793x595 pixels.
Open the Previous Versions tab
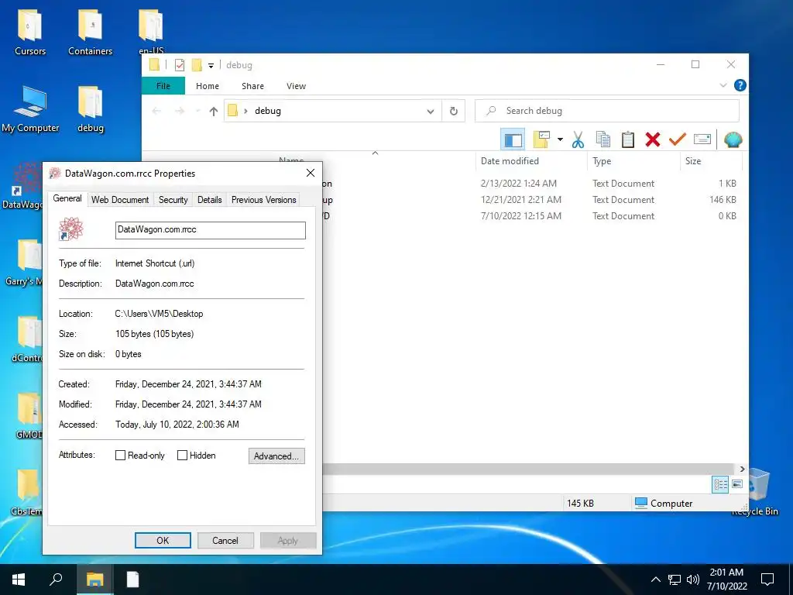(x=263, y=200)
